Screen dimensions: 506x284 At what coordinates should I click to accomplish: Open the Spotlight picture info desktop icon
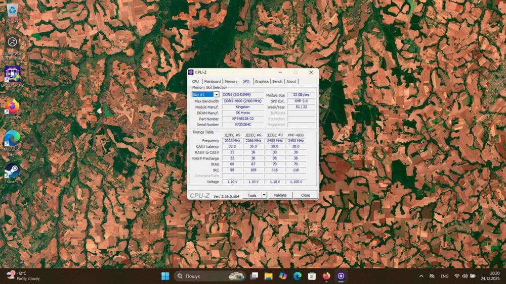pos(12,47)
